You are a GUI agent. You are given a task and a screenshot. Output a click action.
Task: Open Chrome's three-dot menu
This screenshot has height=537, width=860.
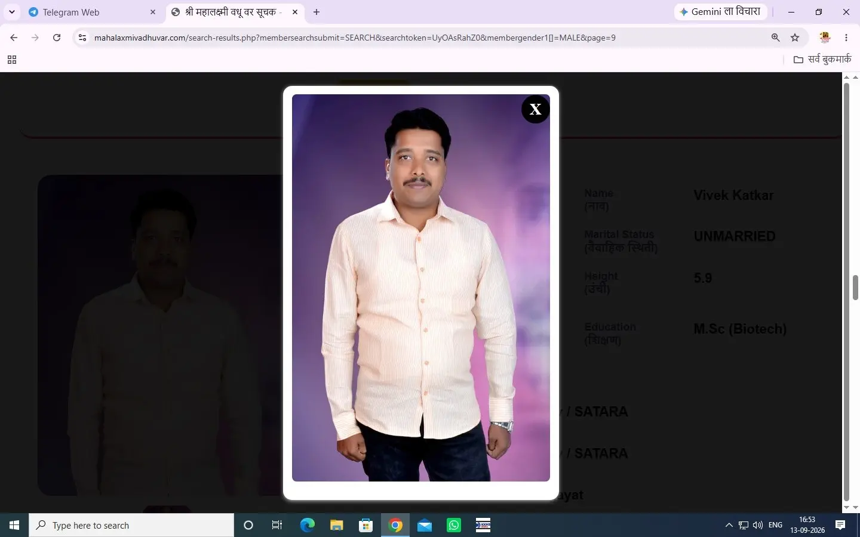coord(846,38)
